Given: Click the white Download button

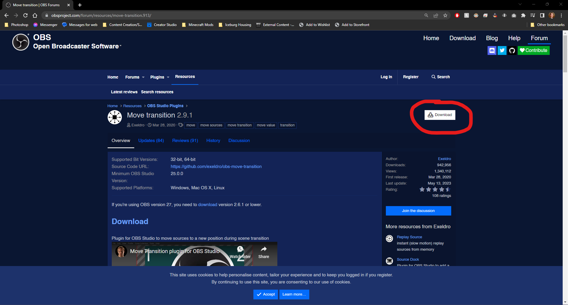Looking at the screenshot, I should (x=440, y=115).
